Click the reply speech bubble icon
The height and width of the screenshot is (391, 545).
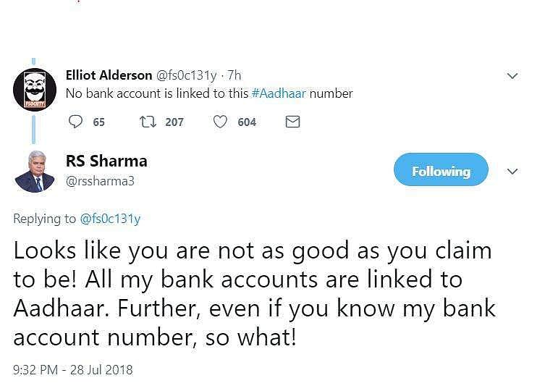pos(75,122)
